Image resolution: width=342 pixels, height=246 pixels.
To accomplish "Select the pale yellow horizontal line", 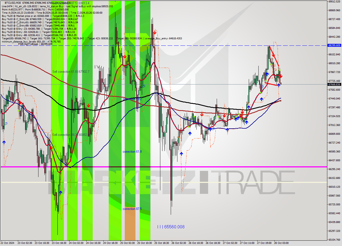I will 164,182.
